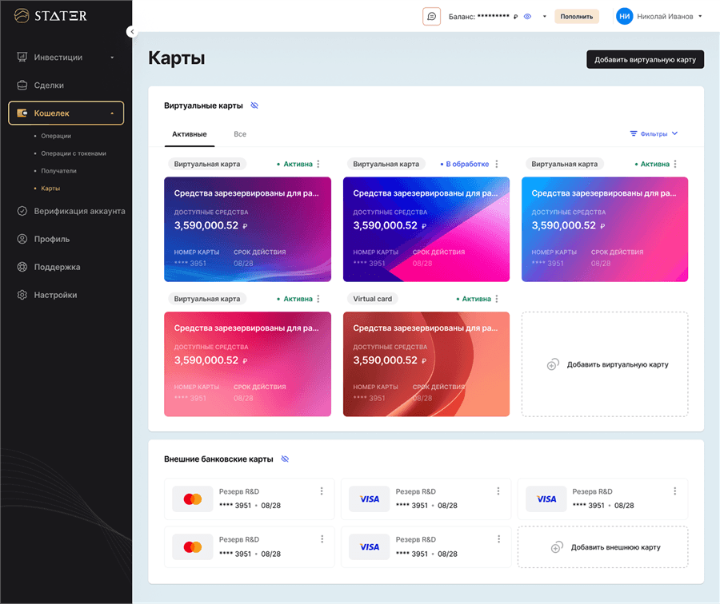Image resolution: width=720 pixels, height=604 pixels.
Task: Open Получатели submenu item
Action: tap(58, 171)
